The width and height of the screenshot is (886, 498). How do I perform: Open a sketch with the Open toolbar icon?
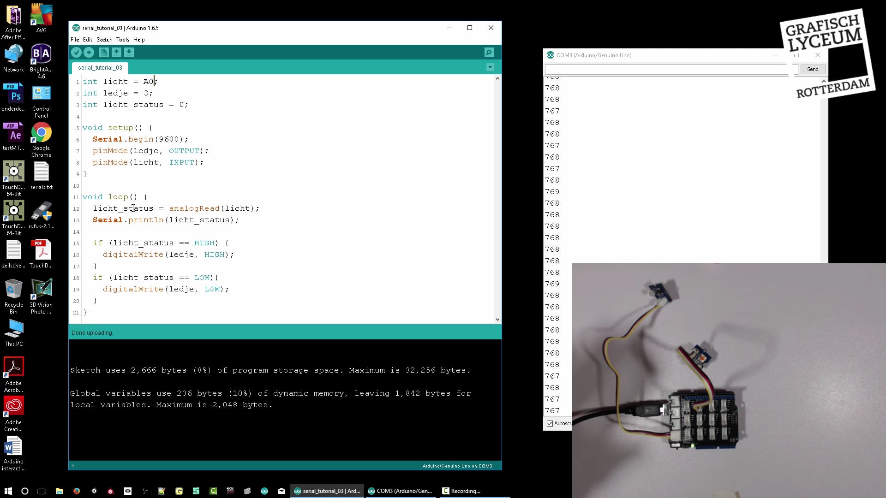116,52
